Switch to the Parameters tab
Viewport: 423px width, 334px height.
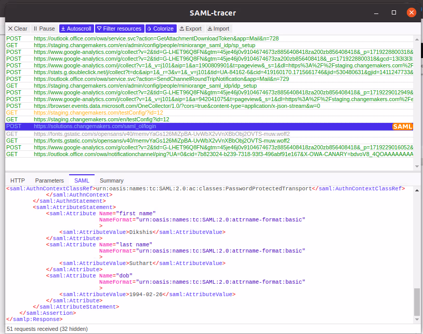click(49, 180)
